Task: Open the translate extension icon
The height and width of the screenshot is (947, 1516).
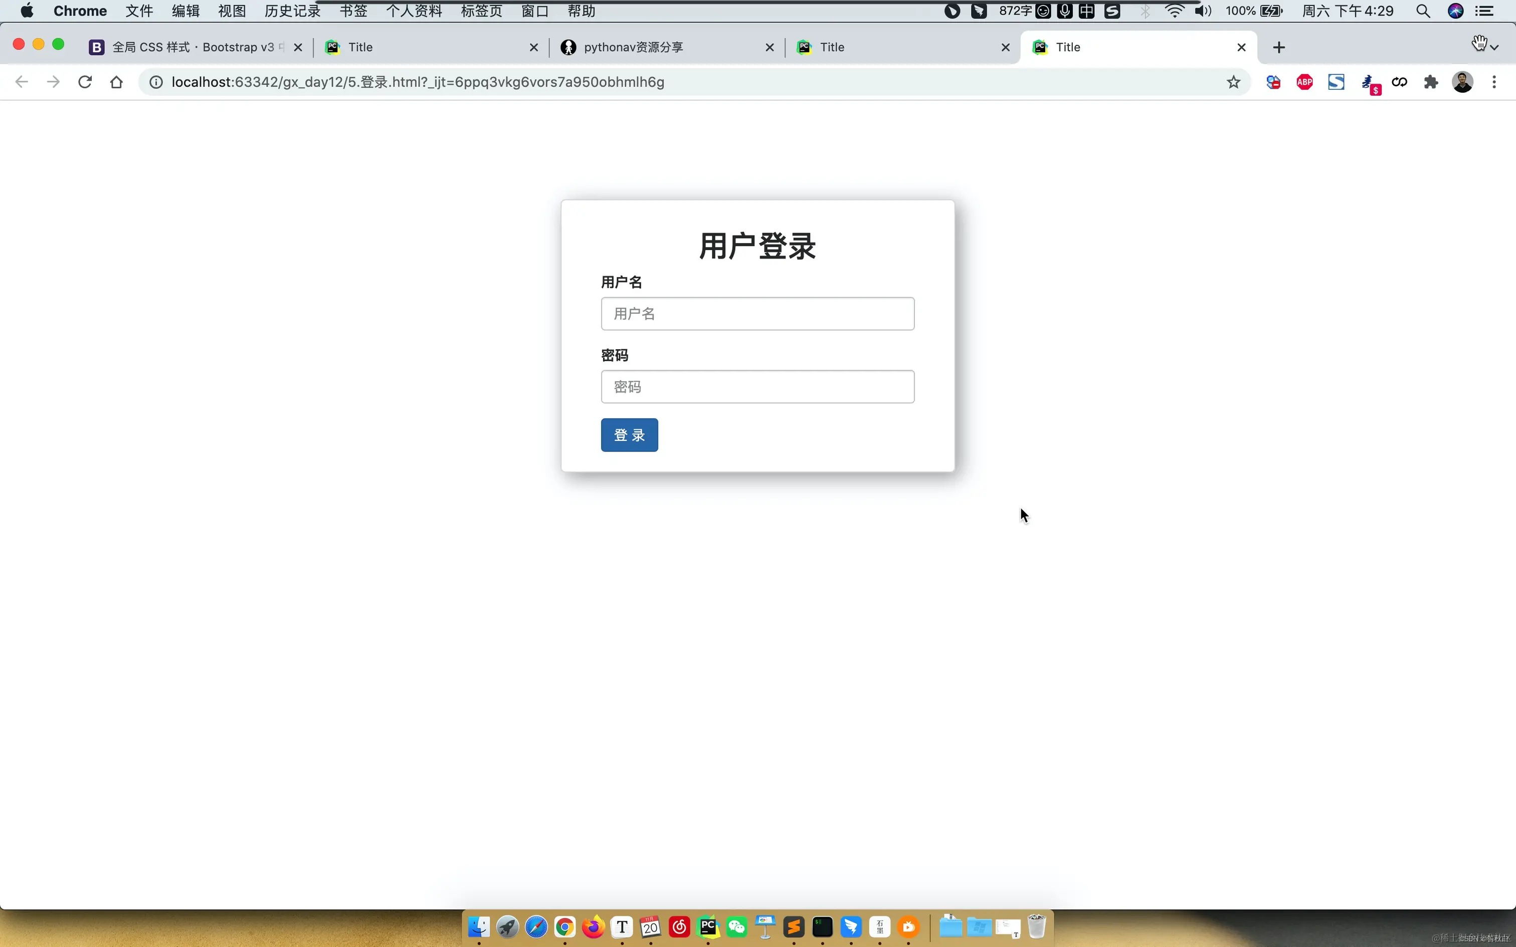Action: [1371, 81]
